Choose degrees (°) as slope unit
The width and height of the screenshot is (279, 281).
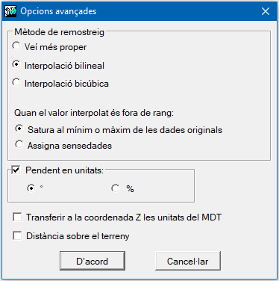click(x=31, y=188)
